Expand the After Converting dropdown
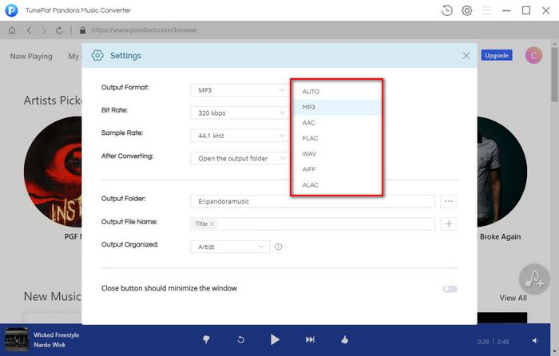The image size is (559, 356). (x=239, y=158)
